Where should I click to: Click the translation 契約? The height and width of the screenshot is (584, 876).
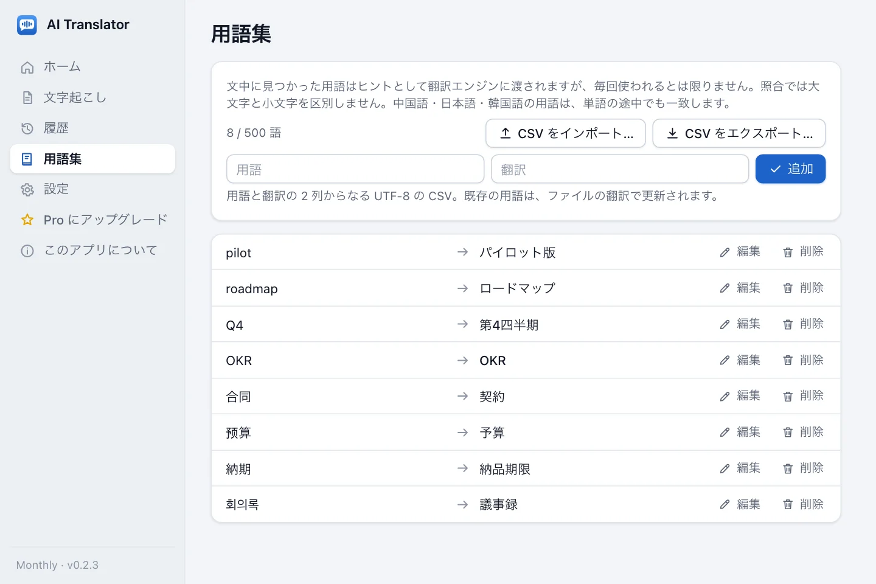[x=492, y=397]
